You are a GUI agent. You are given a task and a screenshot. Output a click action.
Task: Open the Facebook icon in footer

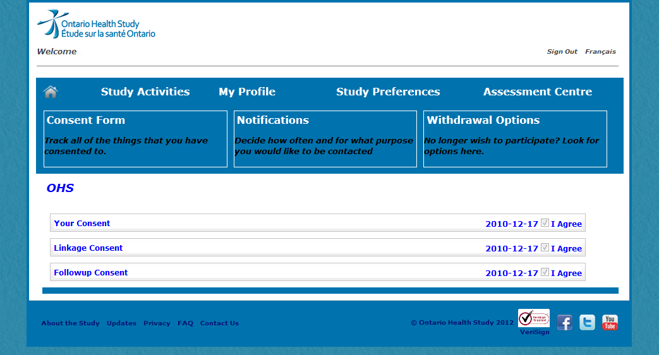564,323
